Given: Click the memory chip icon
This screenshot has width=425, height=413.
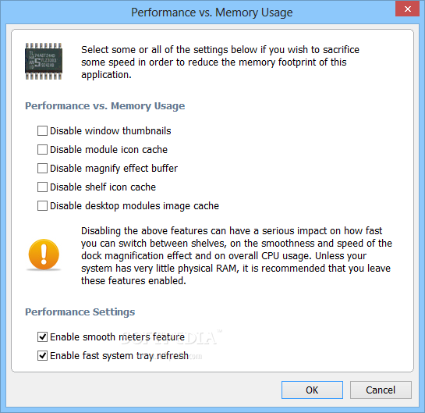Looking at the screenshot, I should click(x=44, y=62).
